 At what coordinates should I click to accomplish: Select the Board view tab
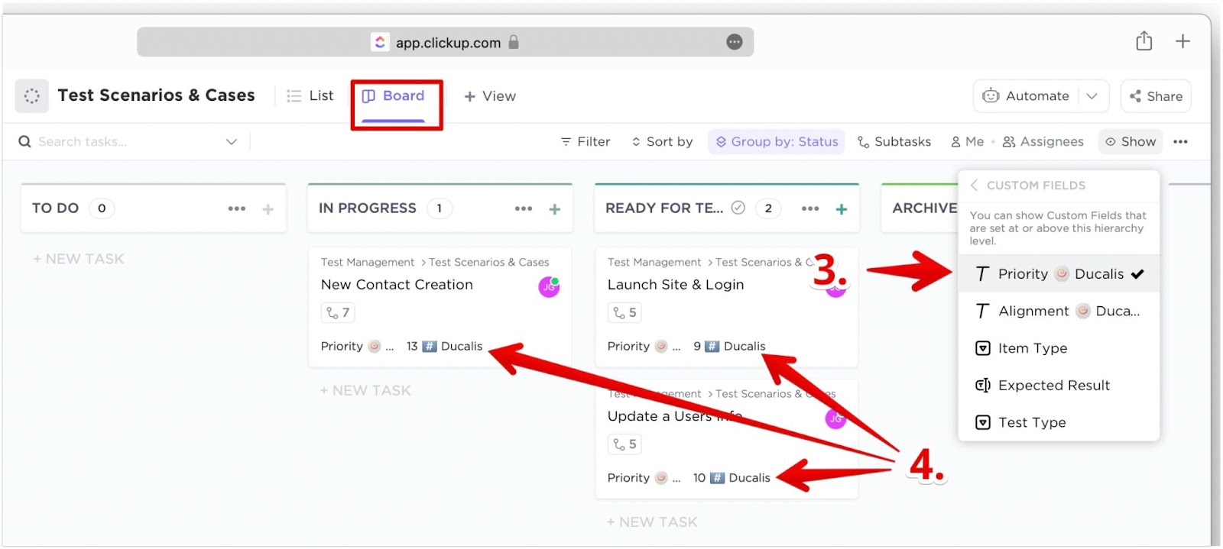[394, 96]
